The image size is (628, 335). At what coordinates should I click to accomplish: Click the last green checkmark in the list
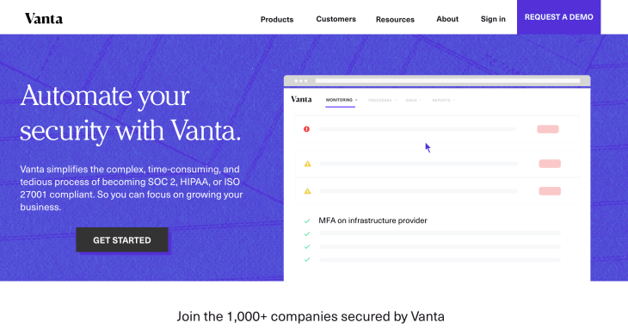click(307, 260)
